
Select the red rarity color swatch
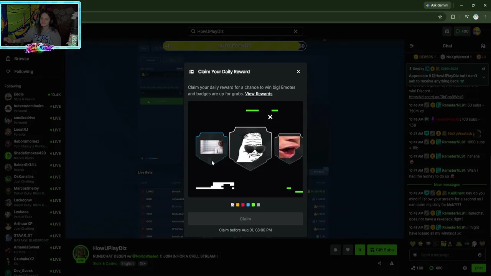243,205
